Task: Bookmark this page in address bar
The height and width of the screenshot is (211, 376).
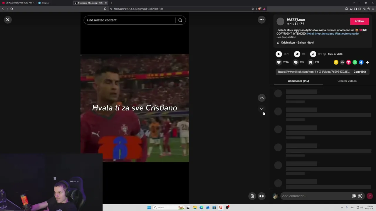Action: tap(105, 9)
